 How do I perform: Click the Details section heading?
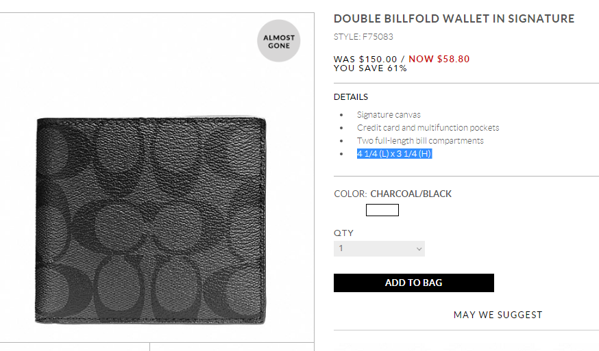(351, 97)
